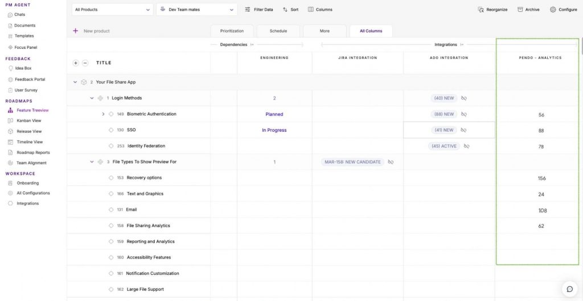Image resolution: width=583 pixels, height=301 pixels.
Task: Click the Archive box icon
Action: point(520,10)
